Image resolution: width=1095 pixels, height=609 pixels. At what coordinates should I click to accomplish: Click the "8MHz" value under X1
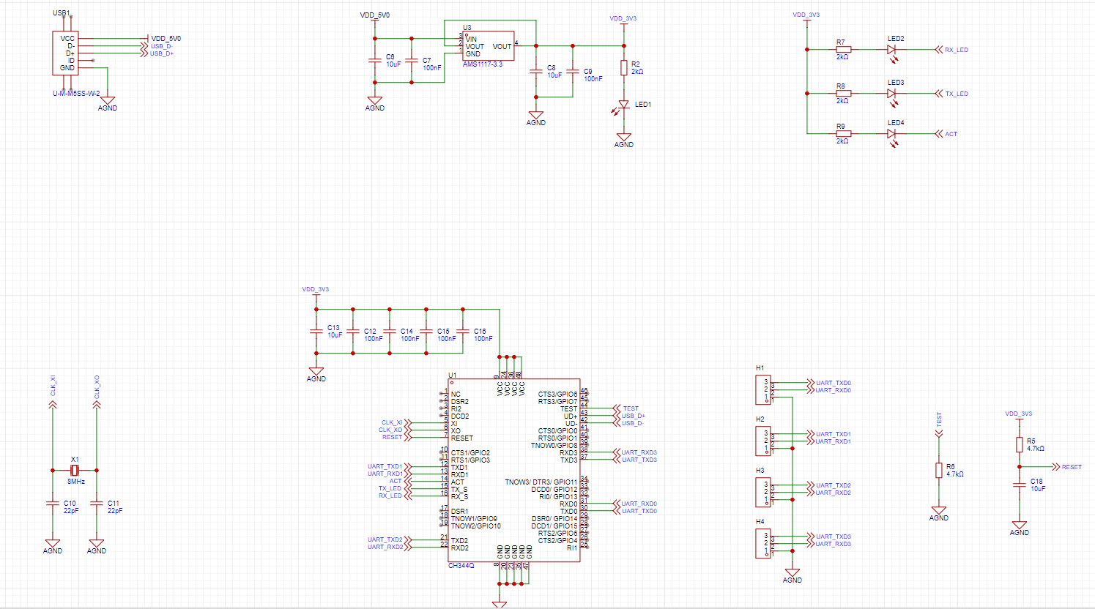(x=76, y=482)
